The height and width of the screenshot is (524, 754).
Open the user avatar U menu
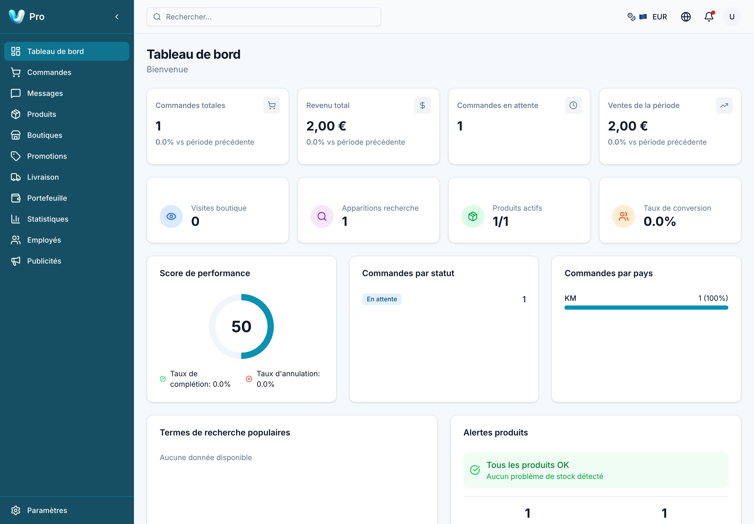click(x=732, y=17)
